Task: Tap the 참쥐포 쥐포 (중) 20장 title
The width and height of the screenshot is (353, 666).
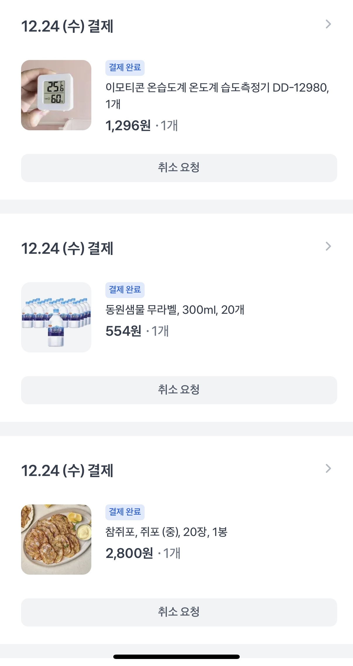Action: click(166, 532)
